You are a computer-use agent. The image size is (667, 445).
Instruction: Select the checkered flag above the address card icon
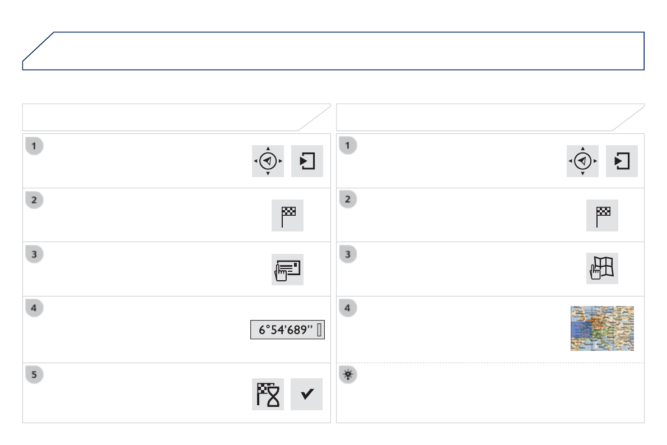point(287,215)
